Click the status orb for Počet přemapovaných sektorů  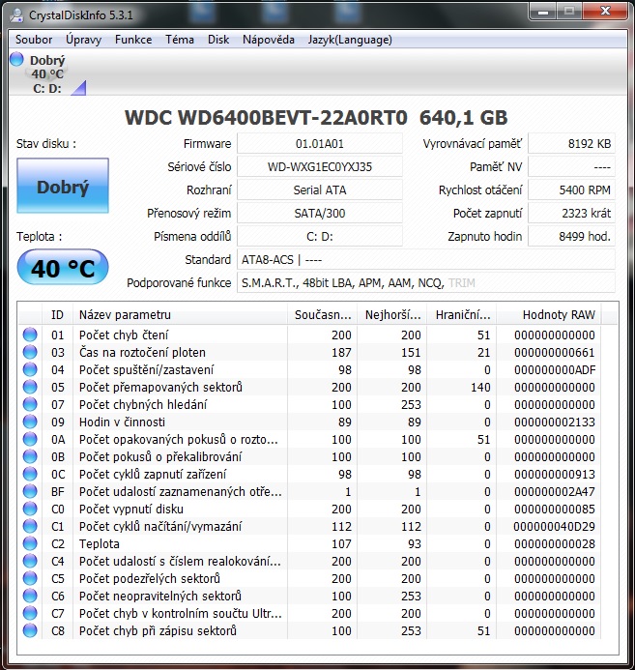pos(30,387)
